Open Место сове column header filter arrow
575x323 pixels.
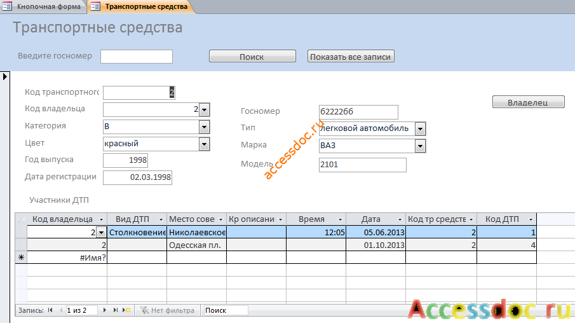point(220,219)
